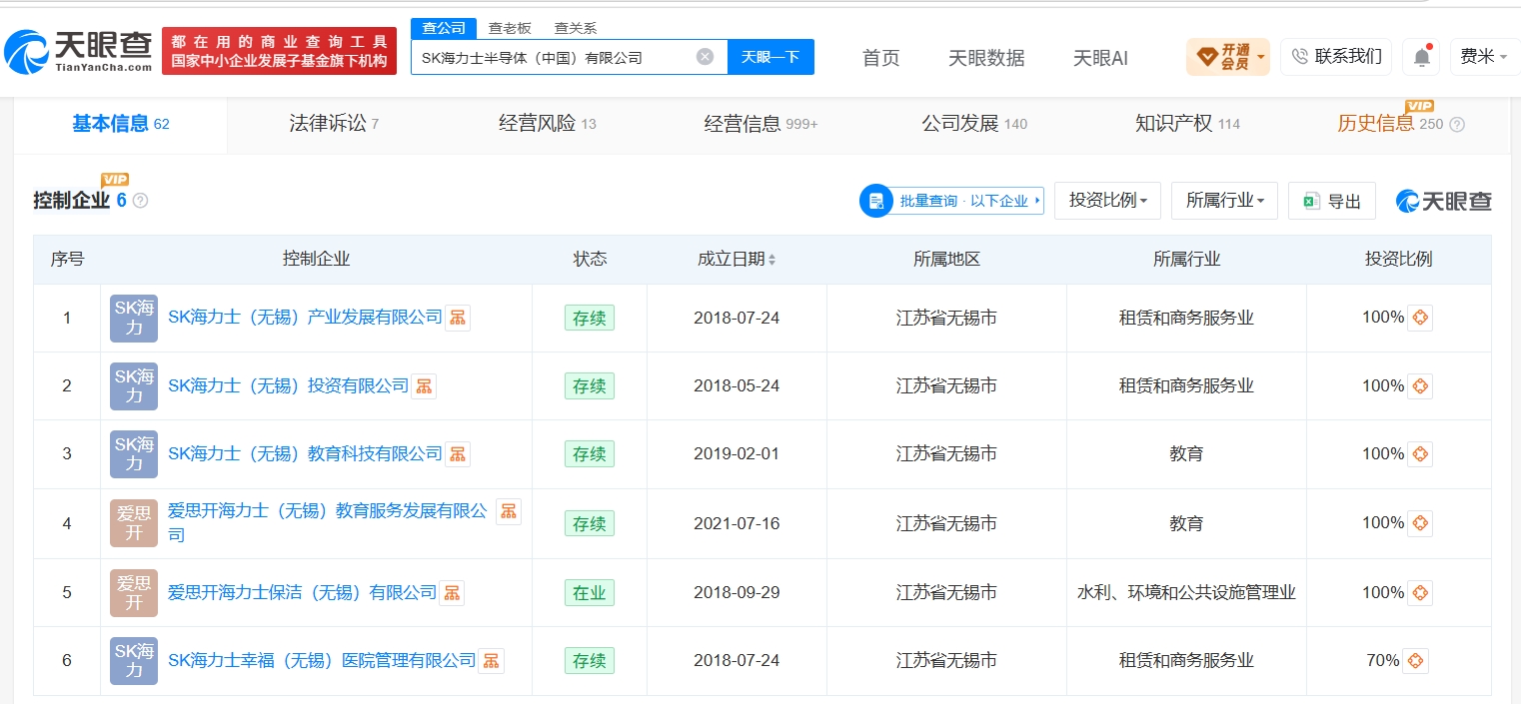Open the 投资比例 filter dropdown
Viewport: 1521px width, 704px height.
(x=1107, y=201)
